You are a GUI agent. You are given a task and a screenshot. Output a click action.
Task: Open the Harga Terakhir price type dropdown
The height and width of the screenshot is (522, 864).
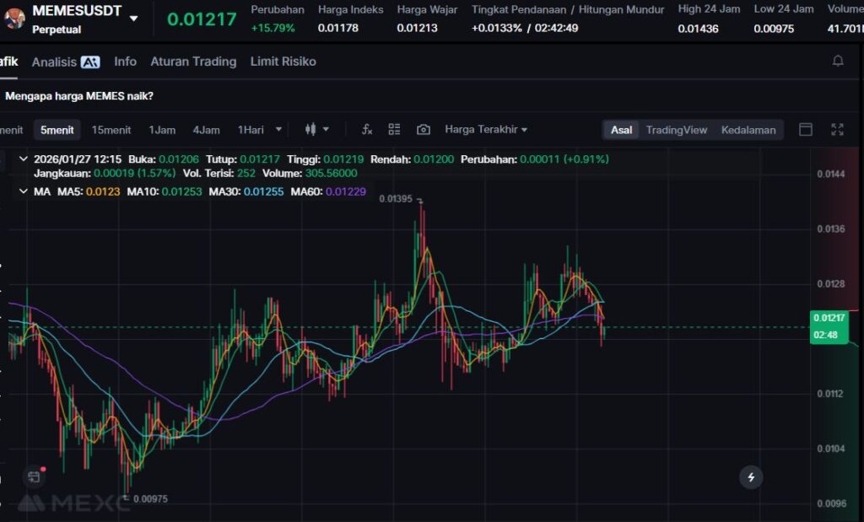click(486, 130)
